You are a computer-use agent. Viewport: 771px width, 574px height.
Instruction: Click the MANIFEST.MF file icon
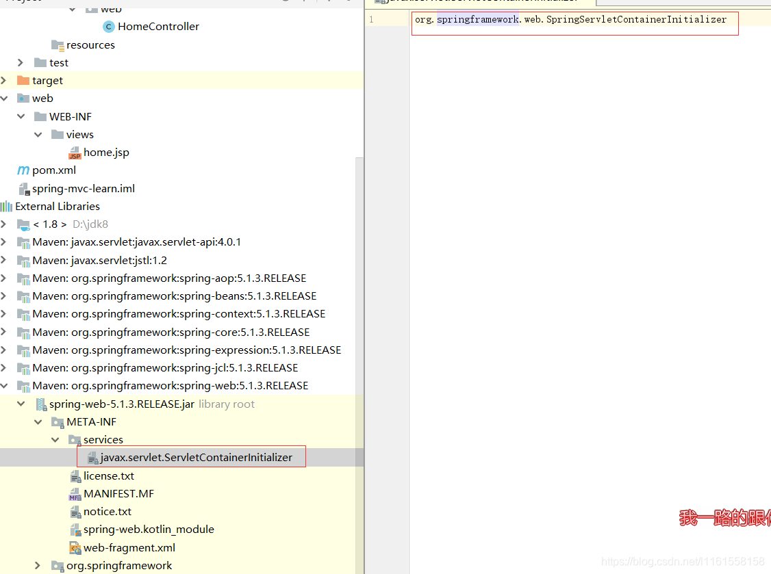tap(75, 494)
